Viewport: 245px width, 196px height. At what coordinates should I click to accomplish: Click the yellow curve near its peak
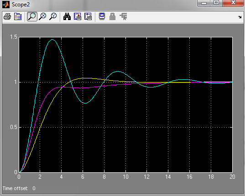pyautogui.click(x=86, y=78)
